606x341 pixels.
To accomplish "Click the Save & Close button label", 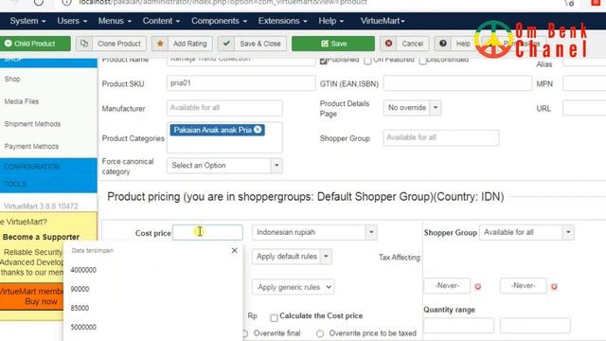I will click(260, 44).
